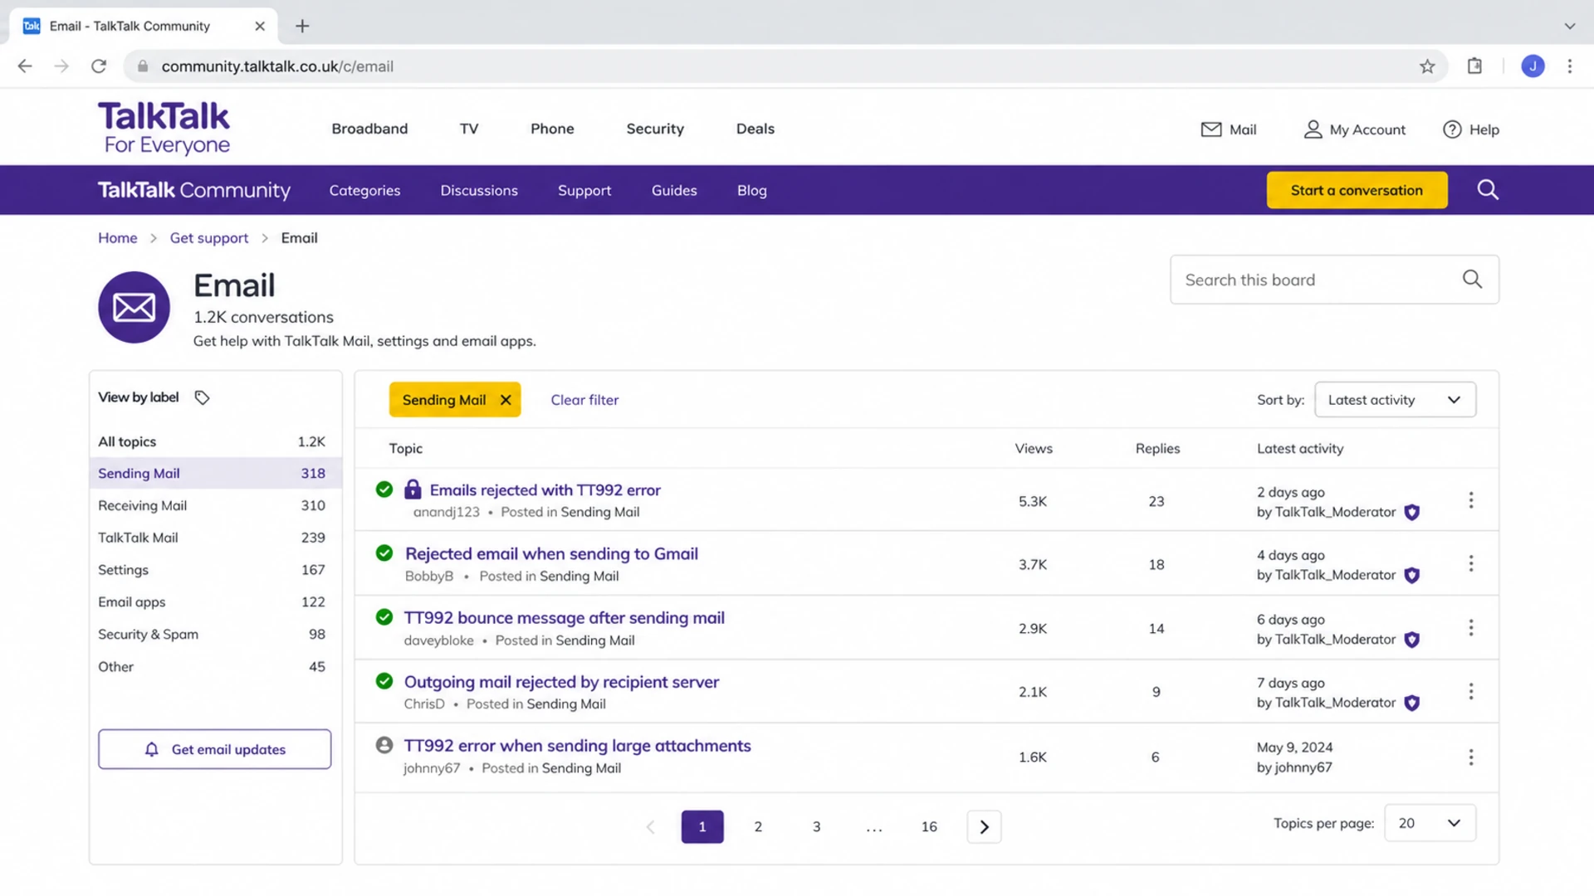The height and width of the screenshot is (896, 1594).
Task: Click the Help question mark icon
Action: [x=1452, y=129]
